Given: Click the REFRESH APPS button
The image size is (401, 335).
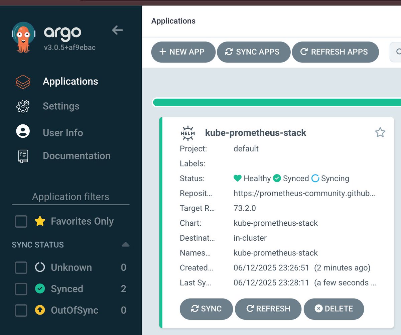Looking at the screenshot, I should (x=335, y=52).
